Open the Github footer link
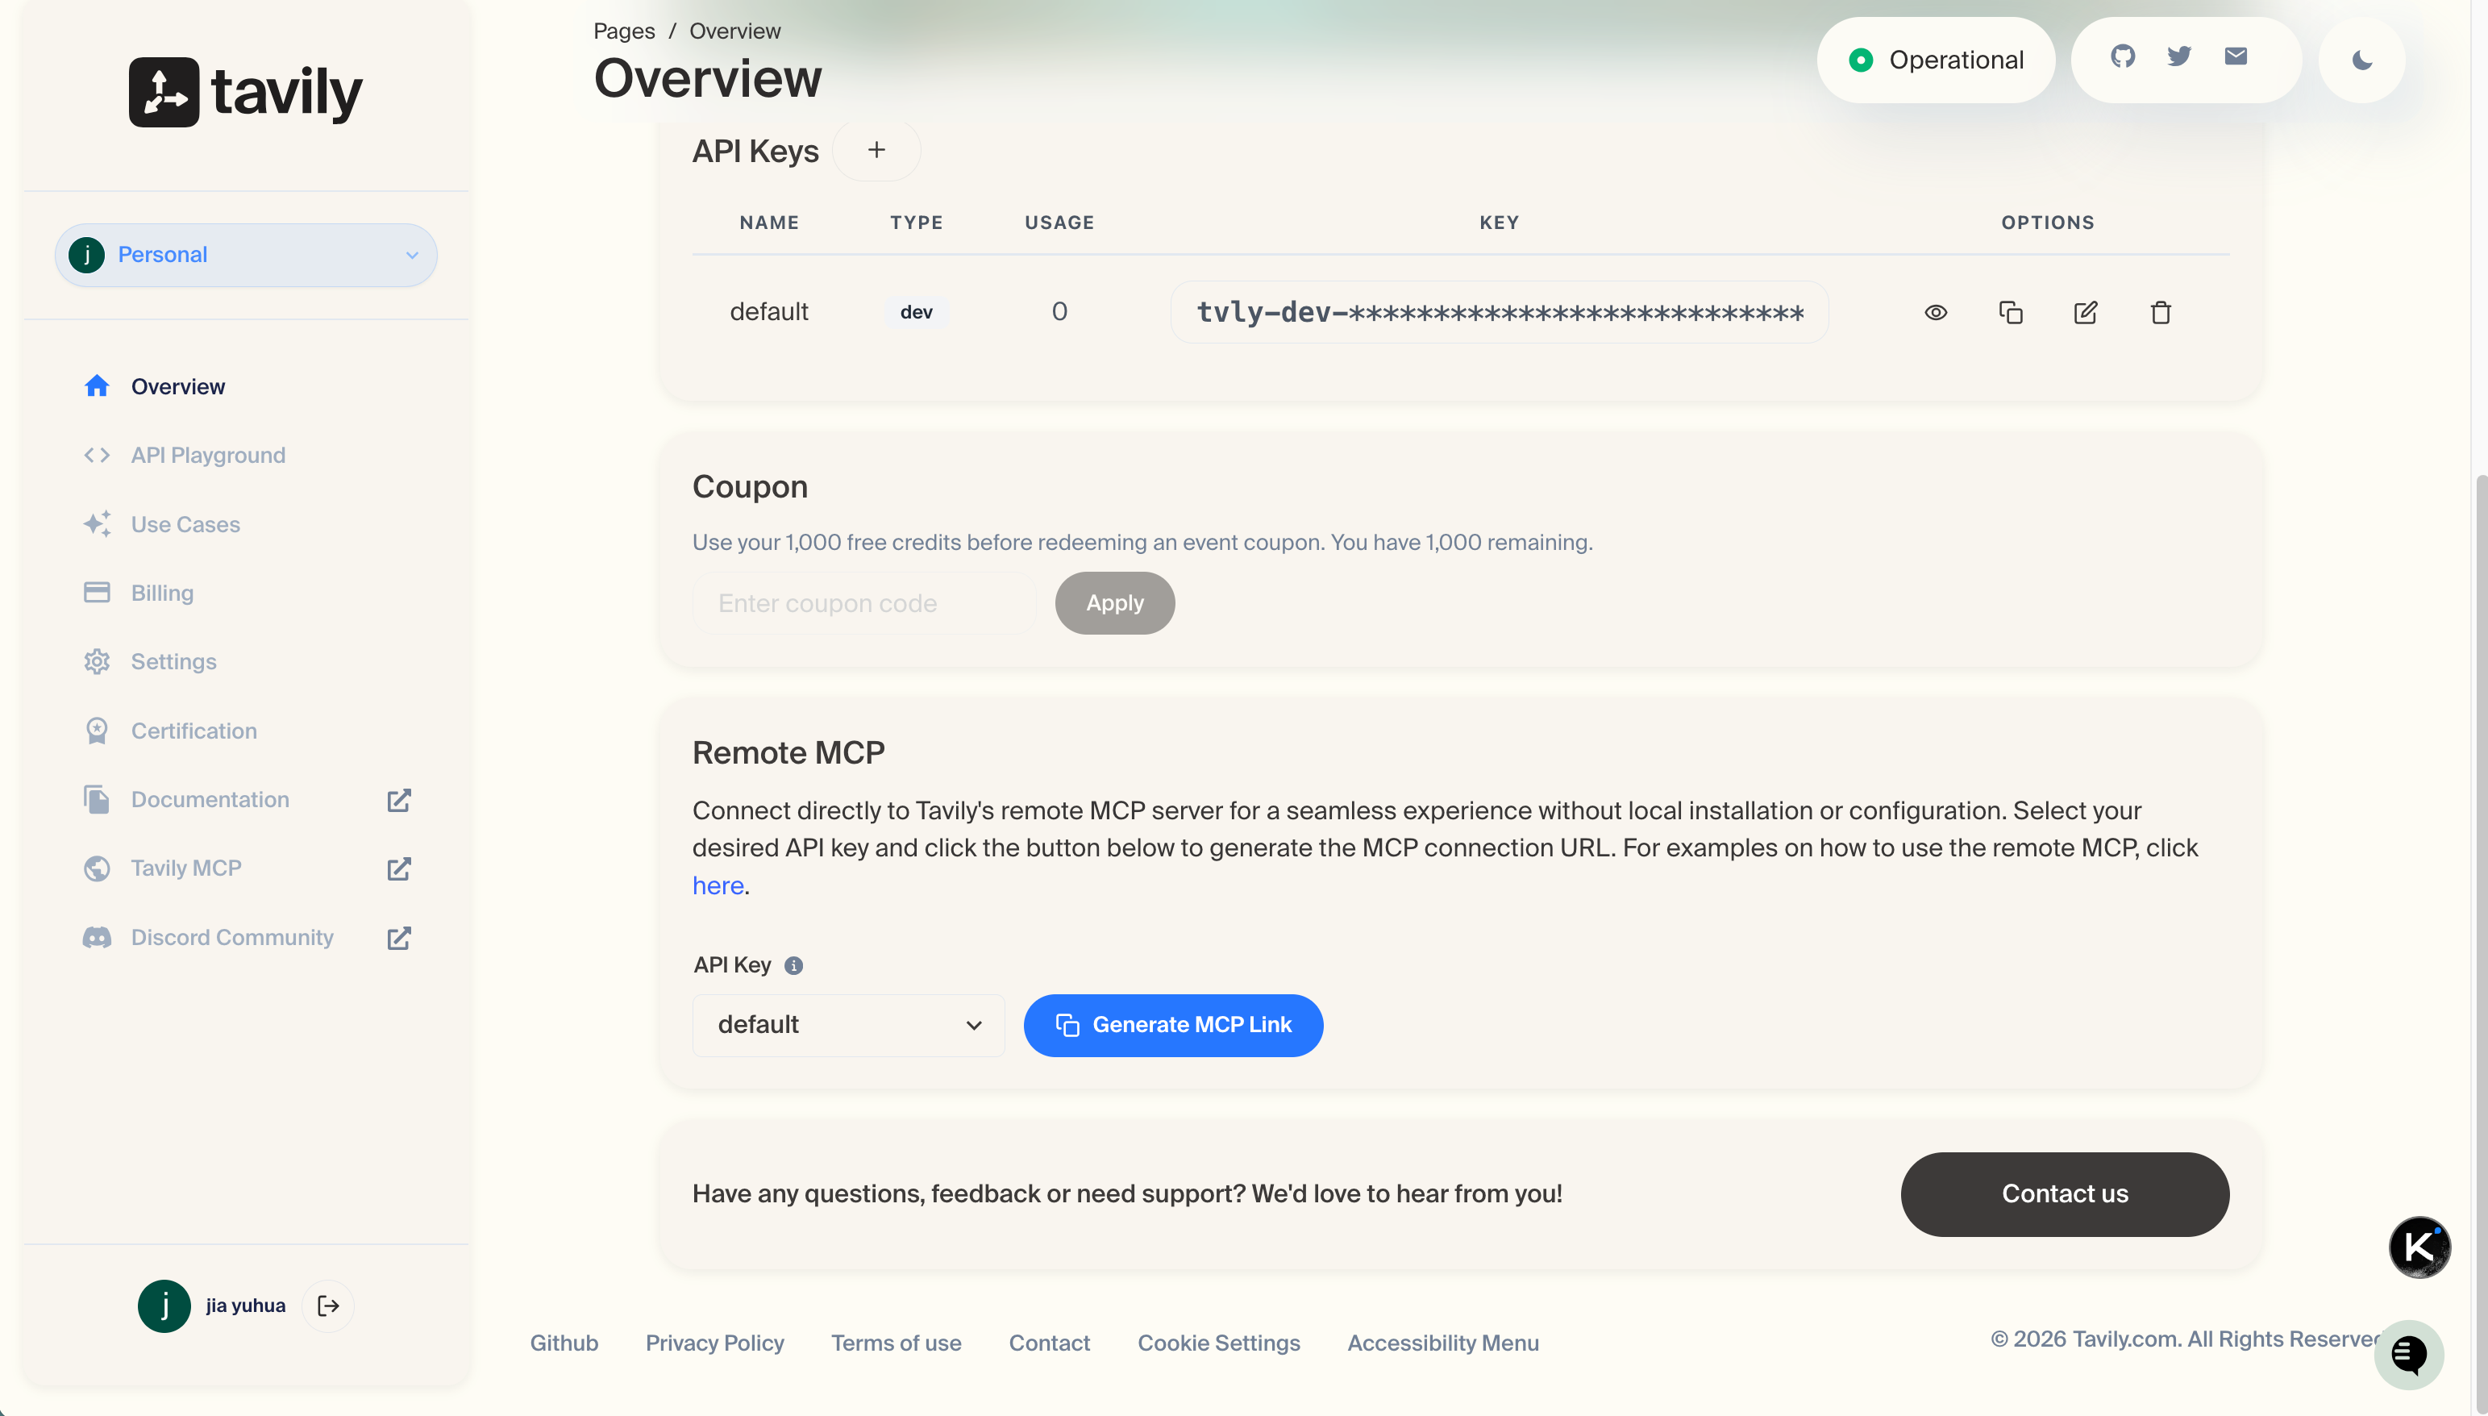Screen dimensions: 2488x1416 (x=564, y=1343)
